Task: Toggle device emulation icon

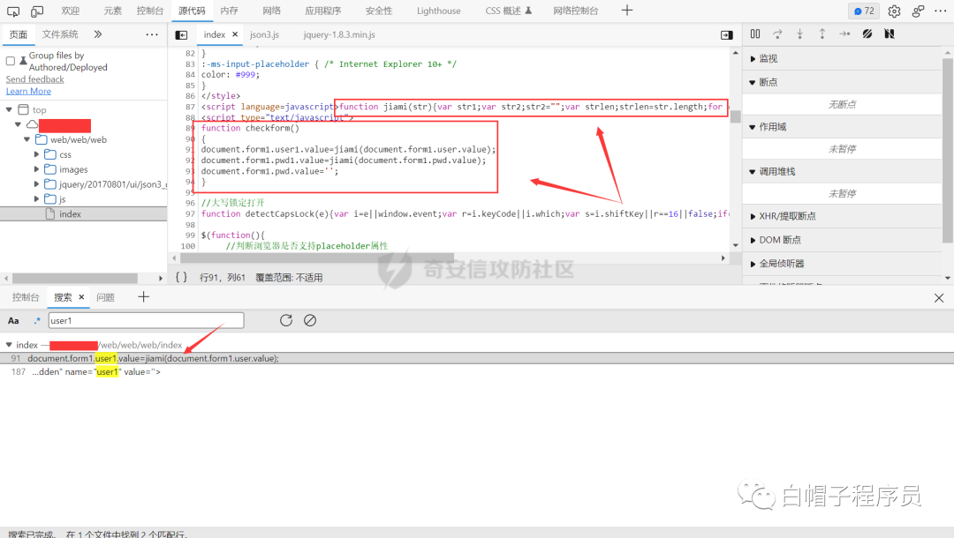Action: coord(37,11)
